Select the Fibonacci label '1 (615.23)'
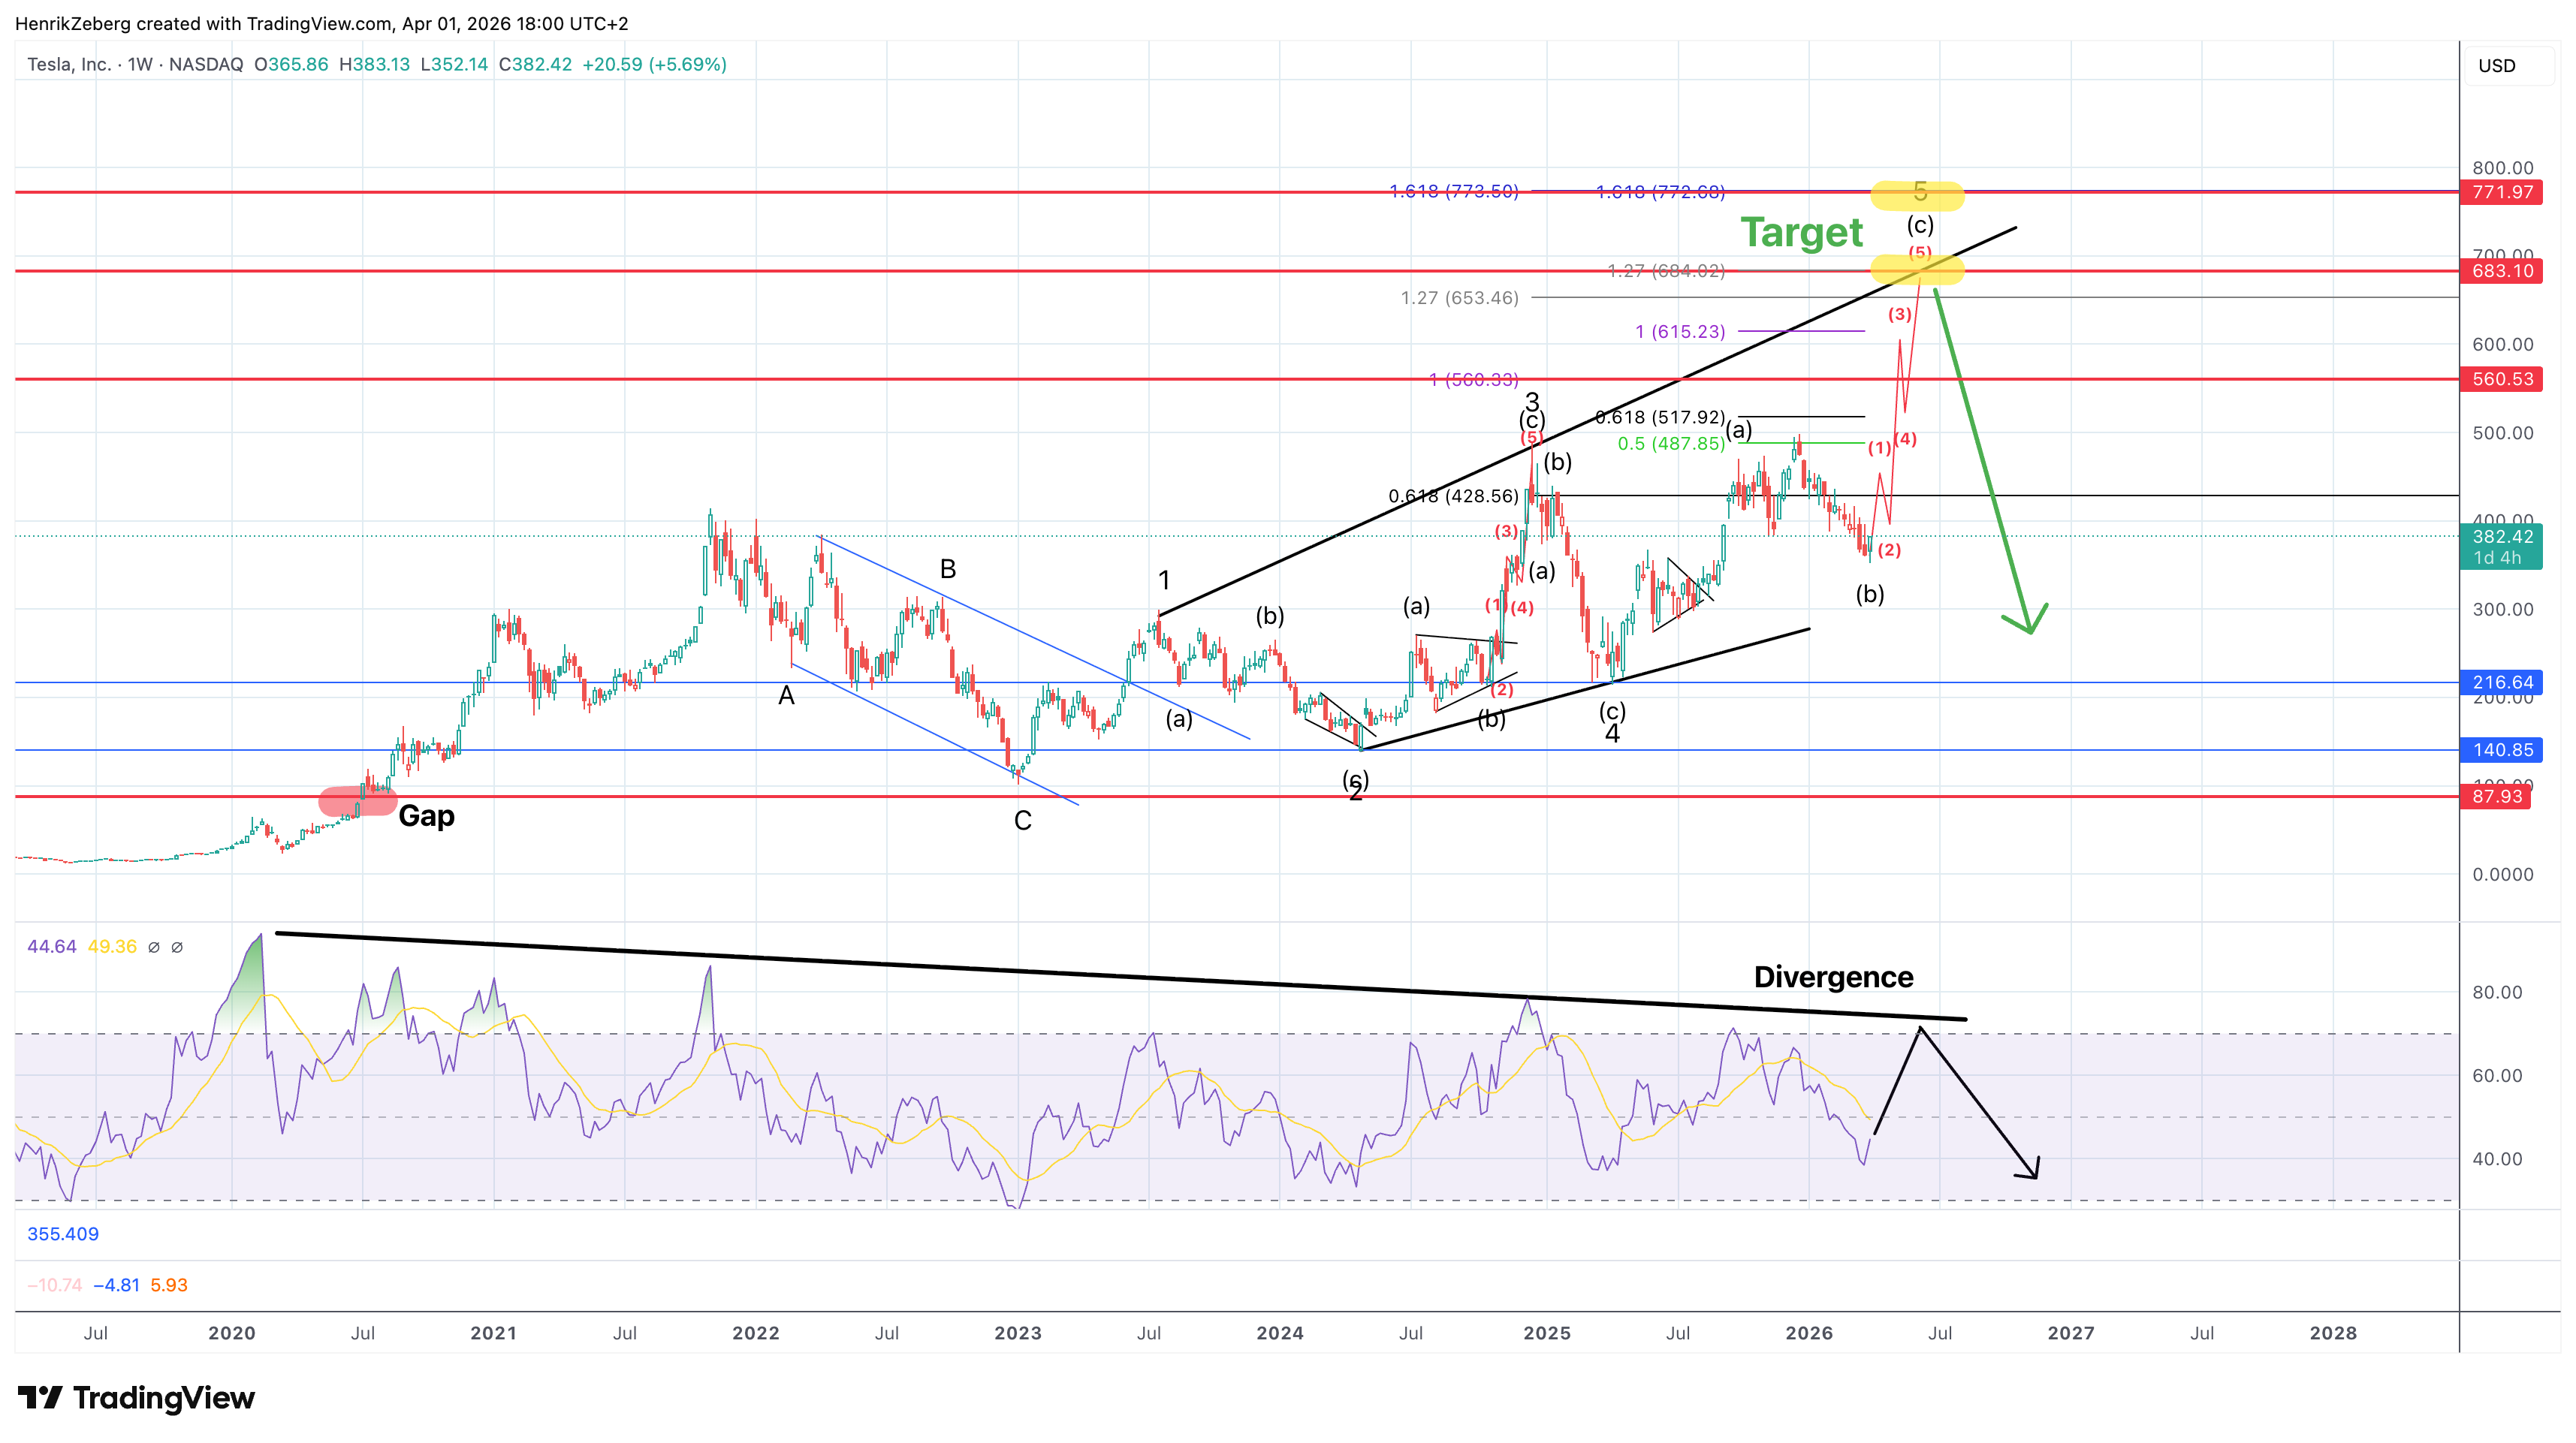Screen dimensions: 2576x1443 point(1680,332)
